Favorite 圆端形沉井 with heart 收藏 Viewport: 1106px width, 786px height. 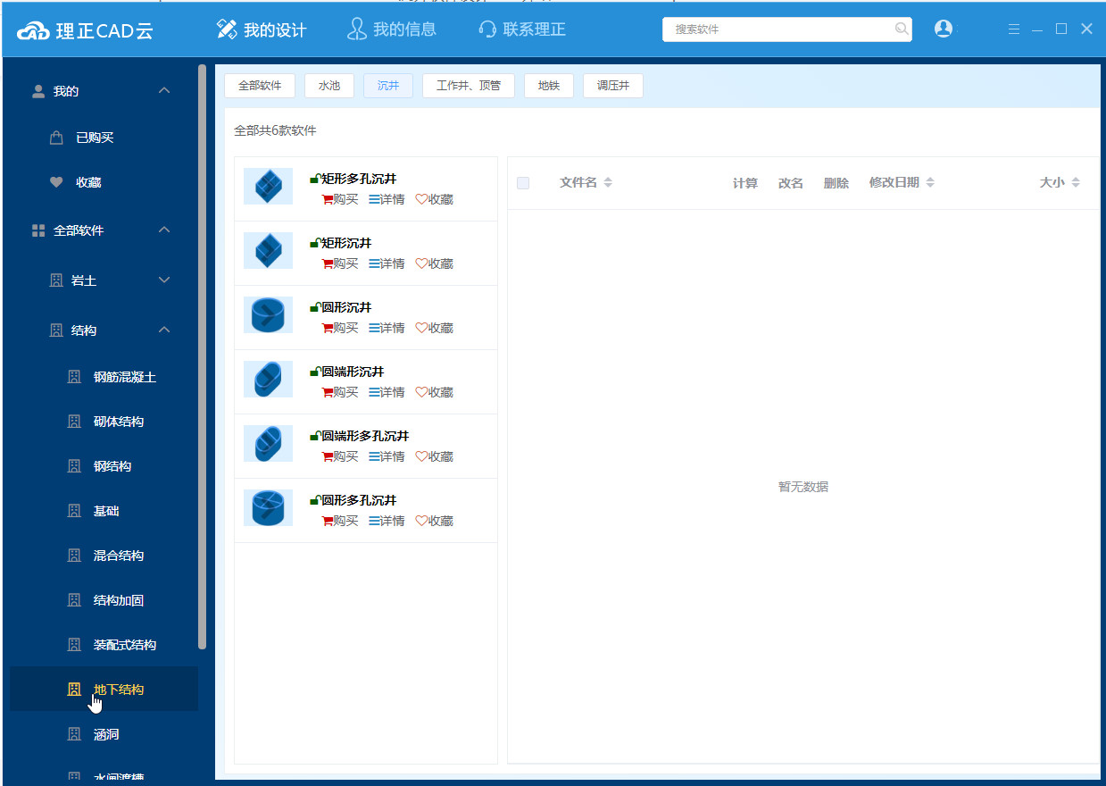pyautogui.click(x=435, y=392)
